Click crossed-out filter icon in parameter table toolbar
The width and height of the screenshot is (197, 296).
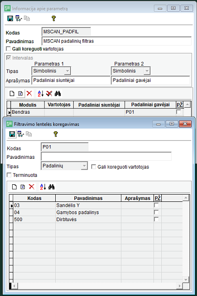49,94
